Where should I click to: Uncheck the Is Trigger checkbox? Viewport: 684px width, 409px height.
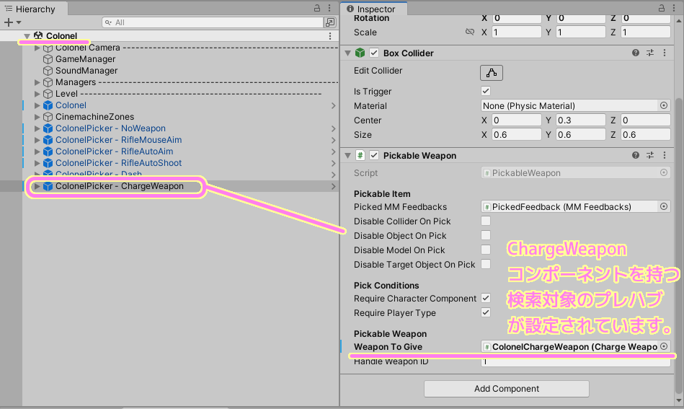pos(486,91)
